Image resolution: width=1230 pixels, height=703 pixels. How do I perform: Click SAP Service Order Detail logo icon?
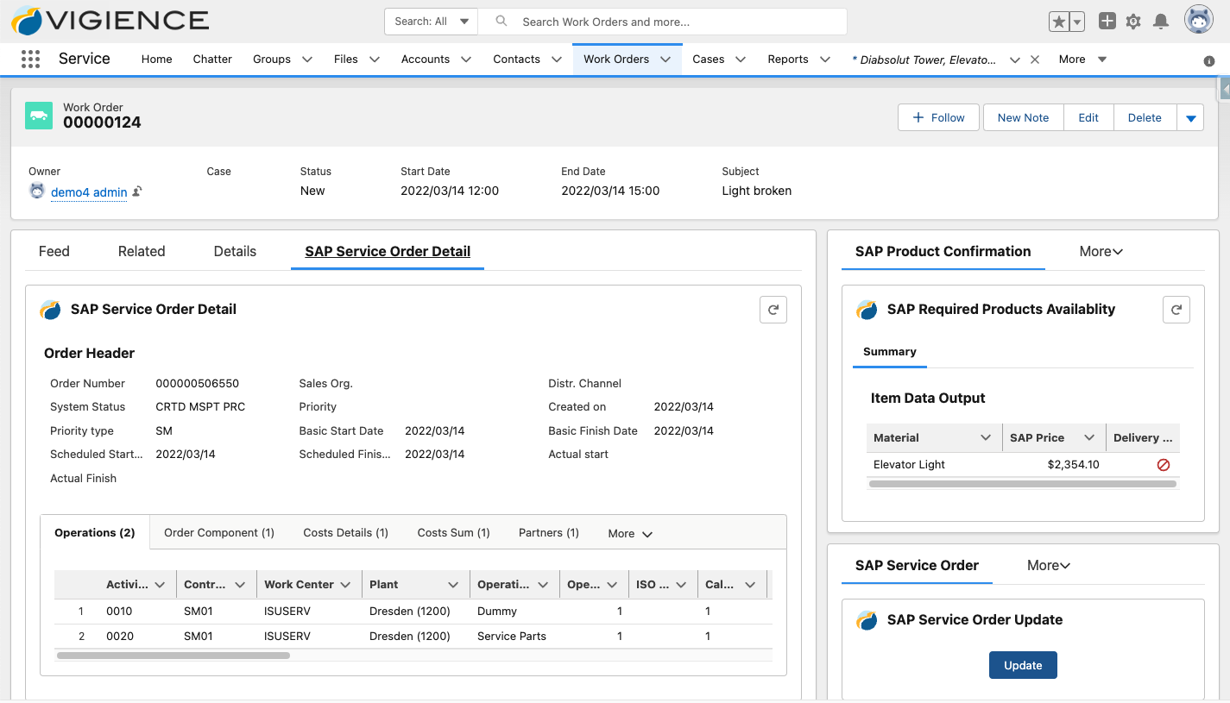51,310
